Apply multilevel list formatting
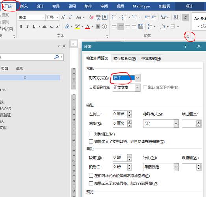The height and width of the screenshot is (197, 206). pos(135,17)
